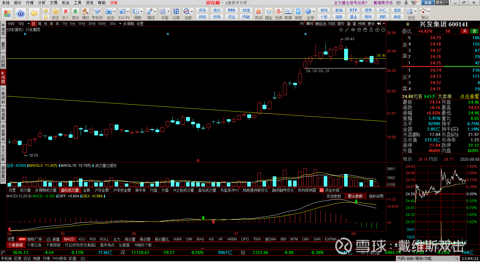Screen dimensions: 480x262
Task: Select the 画线 drawing pencil icon
Action: (149, 11)
